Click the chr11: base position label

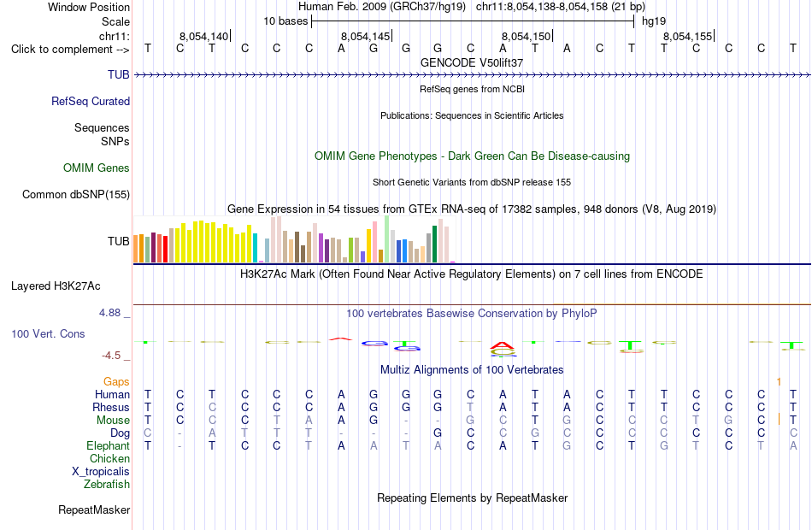click(115, 36)
